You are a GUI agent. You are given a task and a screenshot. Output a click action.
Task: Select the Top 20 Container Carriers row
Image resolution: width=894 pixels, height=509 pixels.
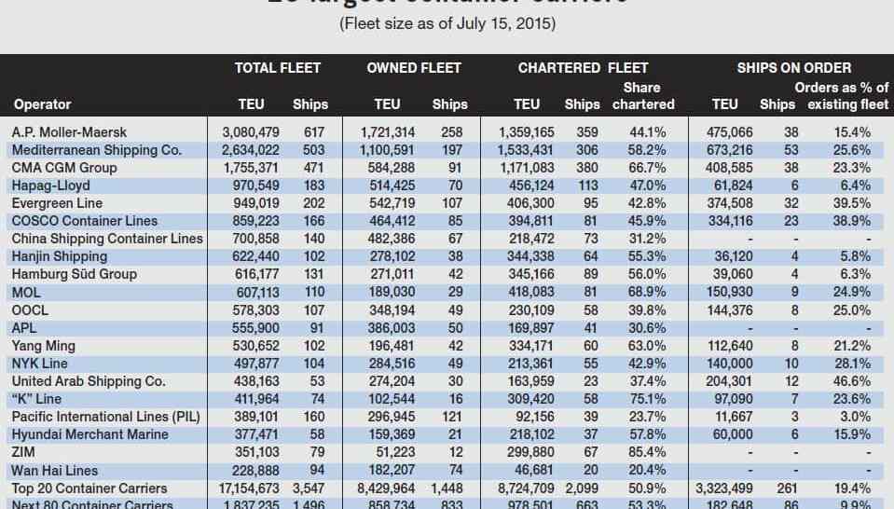click(447, 488)
